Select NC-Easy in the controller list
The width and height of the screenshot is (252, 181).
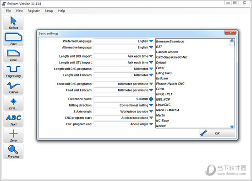pos(163,121)
